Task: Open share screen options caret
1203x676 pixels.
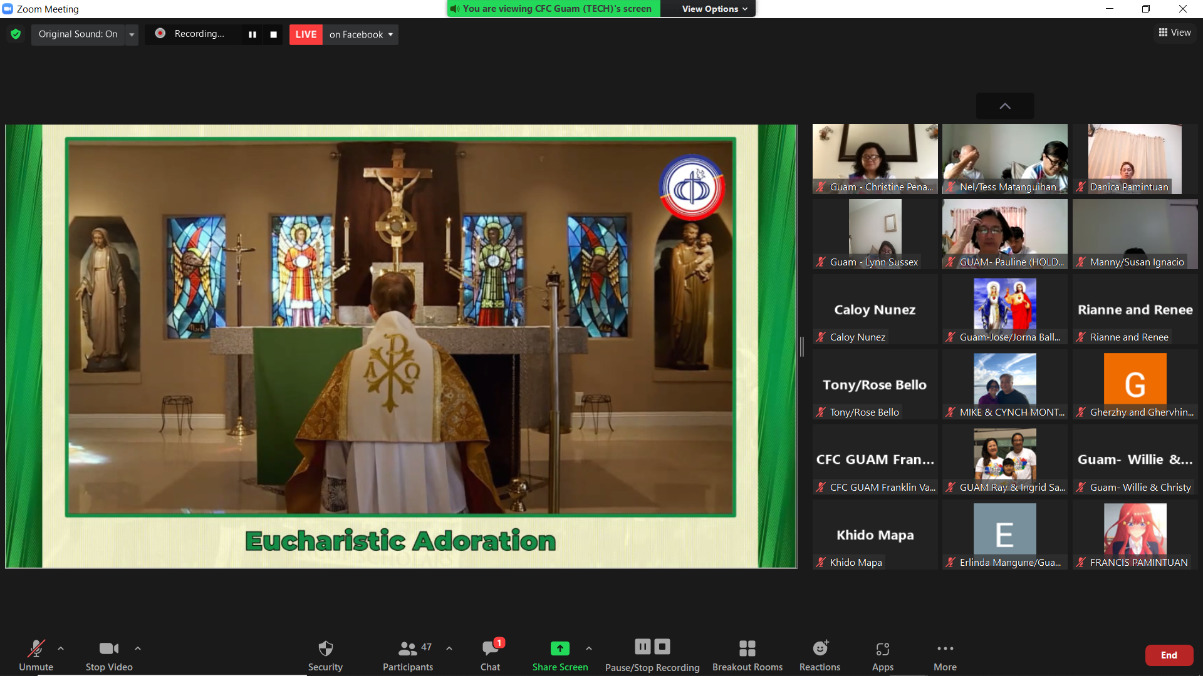Action: pos(589,648)
